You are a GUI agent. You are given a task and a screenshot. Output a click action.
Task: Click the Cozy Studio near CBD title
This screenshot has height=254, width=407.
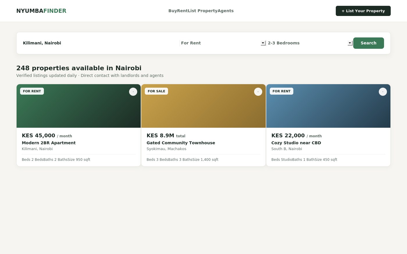coord(296,143)
